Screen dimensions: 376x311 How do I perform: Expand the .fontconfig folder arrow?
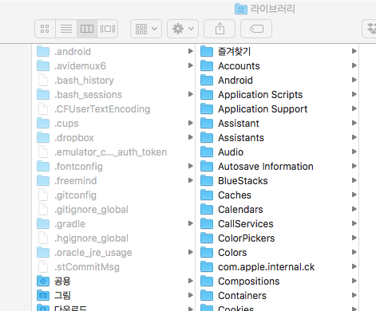[190, 166]
